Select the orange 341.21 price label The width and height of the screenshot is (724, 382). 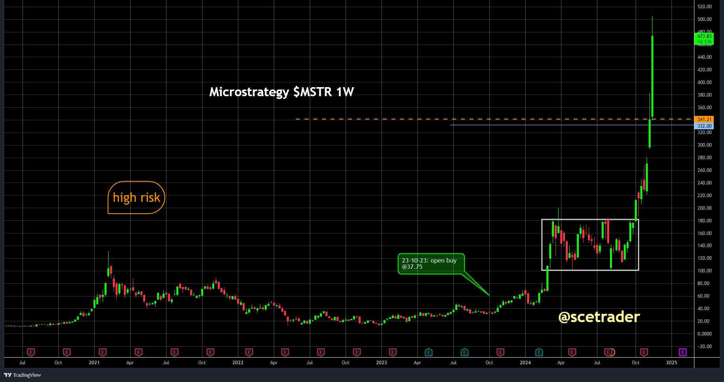point(704,119)
